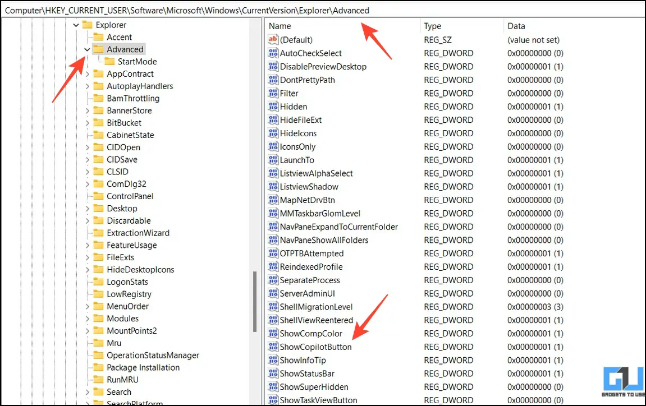
Task: Collapse the Explorer key
Action: coord(76,25)
